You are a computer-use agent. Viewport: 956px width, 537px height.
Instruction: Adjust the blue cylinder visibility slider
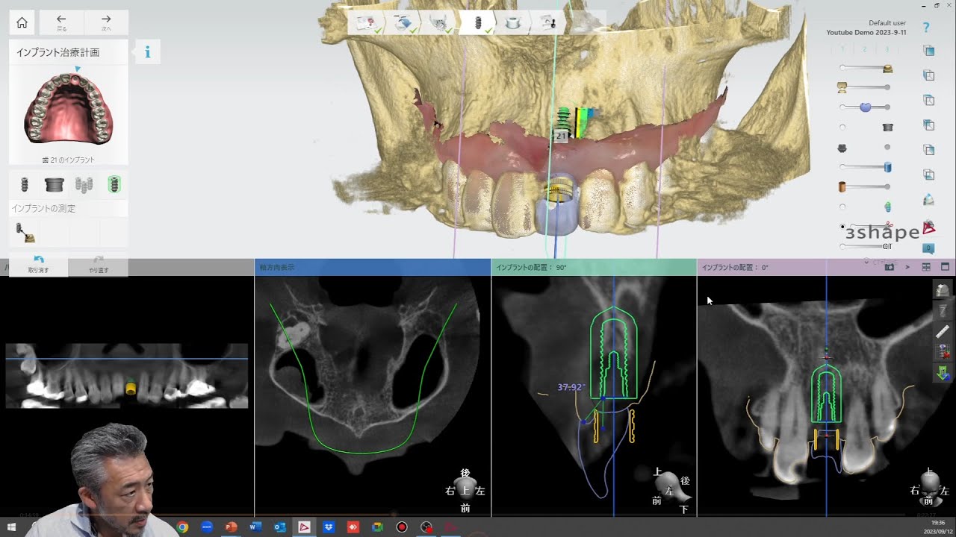point(865,167)
